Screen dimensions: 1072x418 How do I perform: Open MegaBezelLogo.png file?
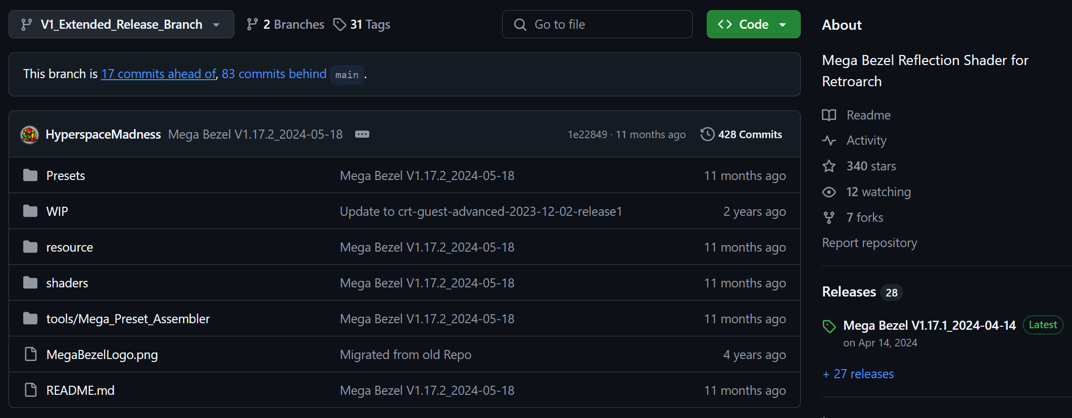click(102, 354)
